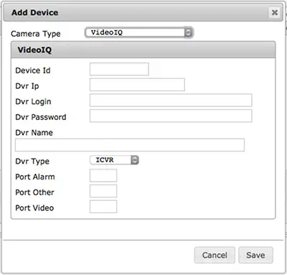This screenshot has height=275, width=287.
Task: Close the Add Device dialog with X icon
Action: point(275,12)
